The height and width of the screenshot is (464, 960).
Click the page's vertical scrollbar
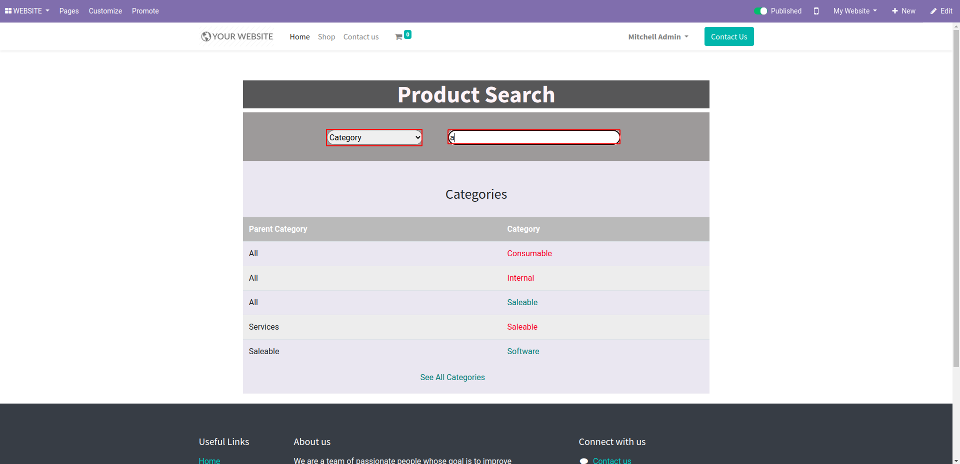point(955,200)
